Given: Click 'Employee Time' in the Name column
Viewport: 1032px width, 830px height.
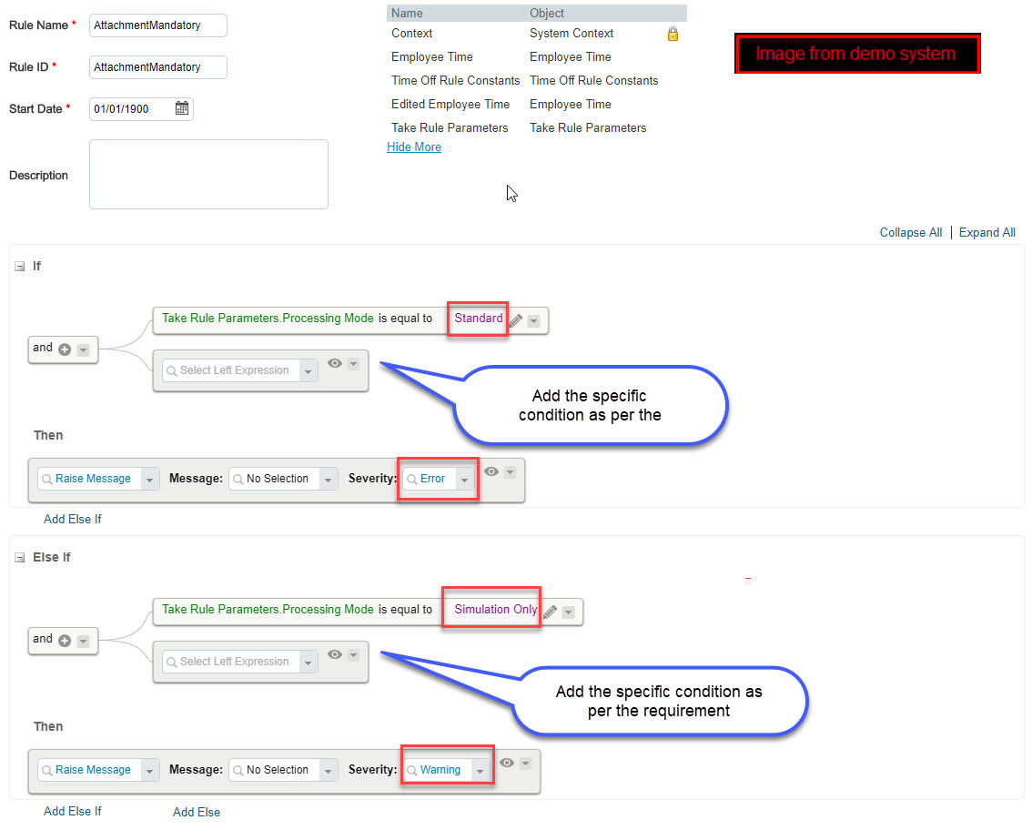Looking at the screenshot, I should click(x=431, y=56).
